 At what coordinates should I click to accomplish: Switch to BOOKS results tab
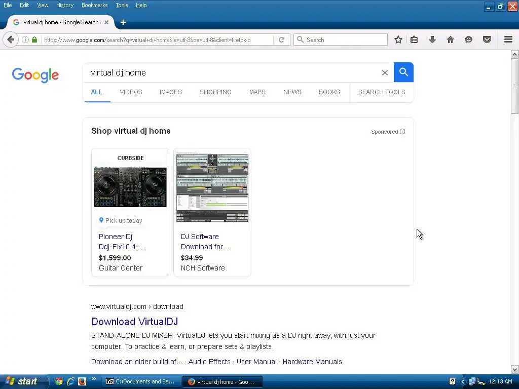point(329,92)
